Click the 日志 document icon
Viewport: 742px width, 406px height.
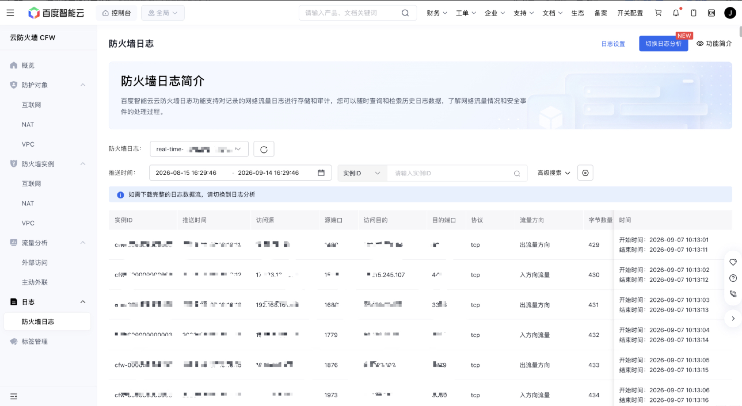coord(14,302)
